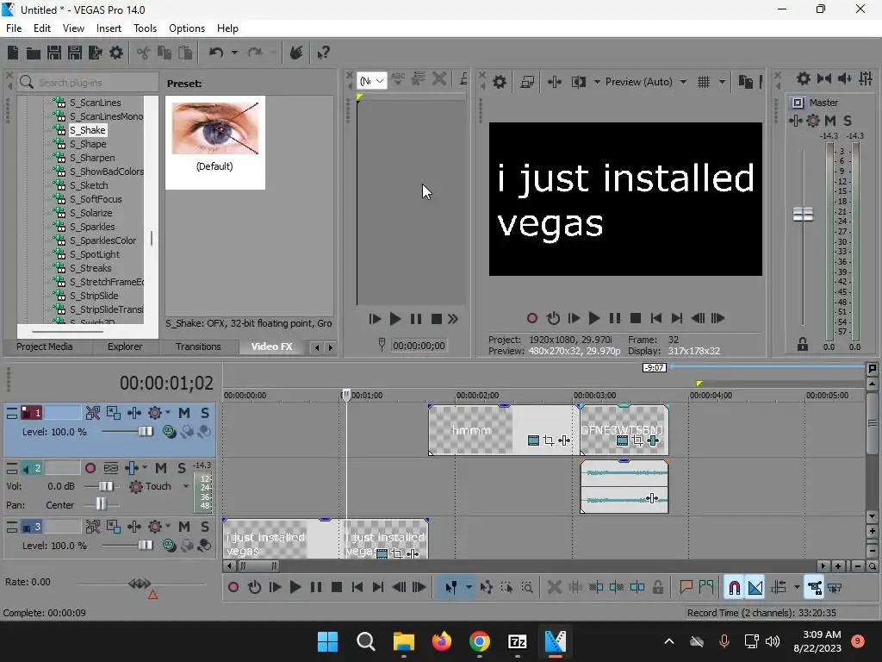The image size is (882, 662).
Task: Select the Zoom Edit tool
Action: pyautogui.click(x=527, y=588)
